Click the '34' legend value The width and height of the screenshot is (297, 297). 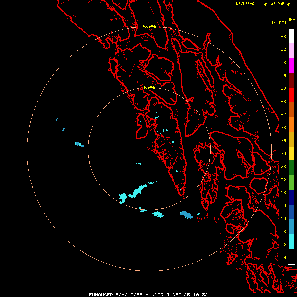point(283,141)
